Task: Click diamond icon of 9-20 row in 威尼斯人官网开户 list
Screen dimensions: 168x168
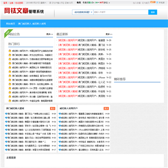Action: click(x=60, y=138)
